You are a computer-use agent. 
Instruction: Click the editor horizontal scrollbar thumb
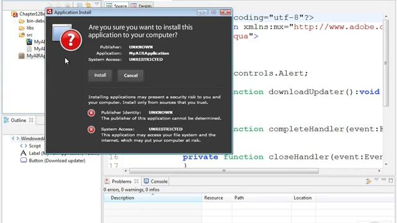(x=224, y=171)
